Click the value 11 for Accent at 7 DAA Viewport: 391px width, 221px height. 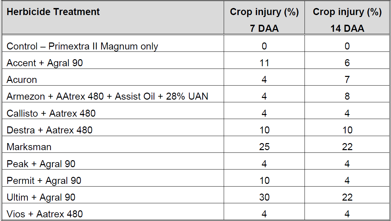pyautogui.click(x=264, y=63)
